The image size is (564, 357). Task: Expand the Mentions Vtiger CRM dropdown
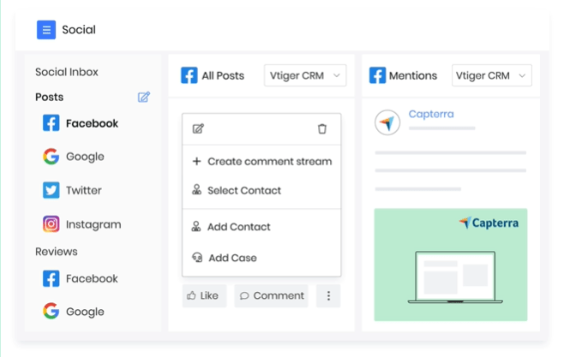pos(492,75)
